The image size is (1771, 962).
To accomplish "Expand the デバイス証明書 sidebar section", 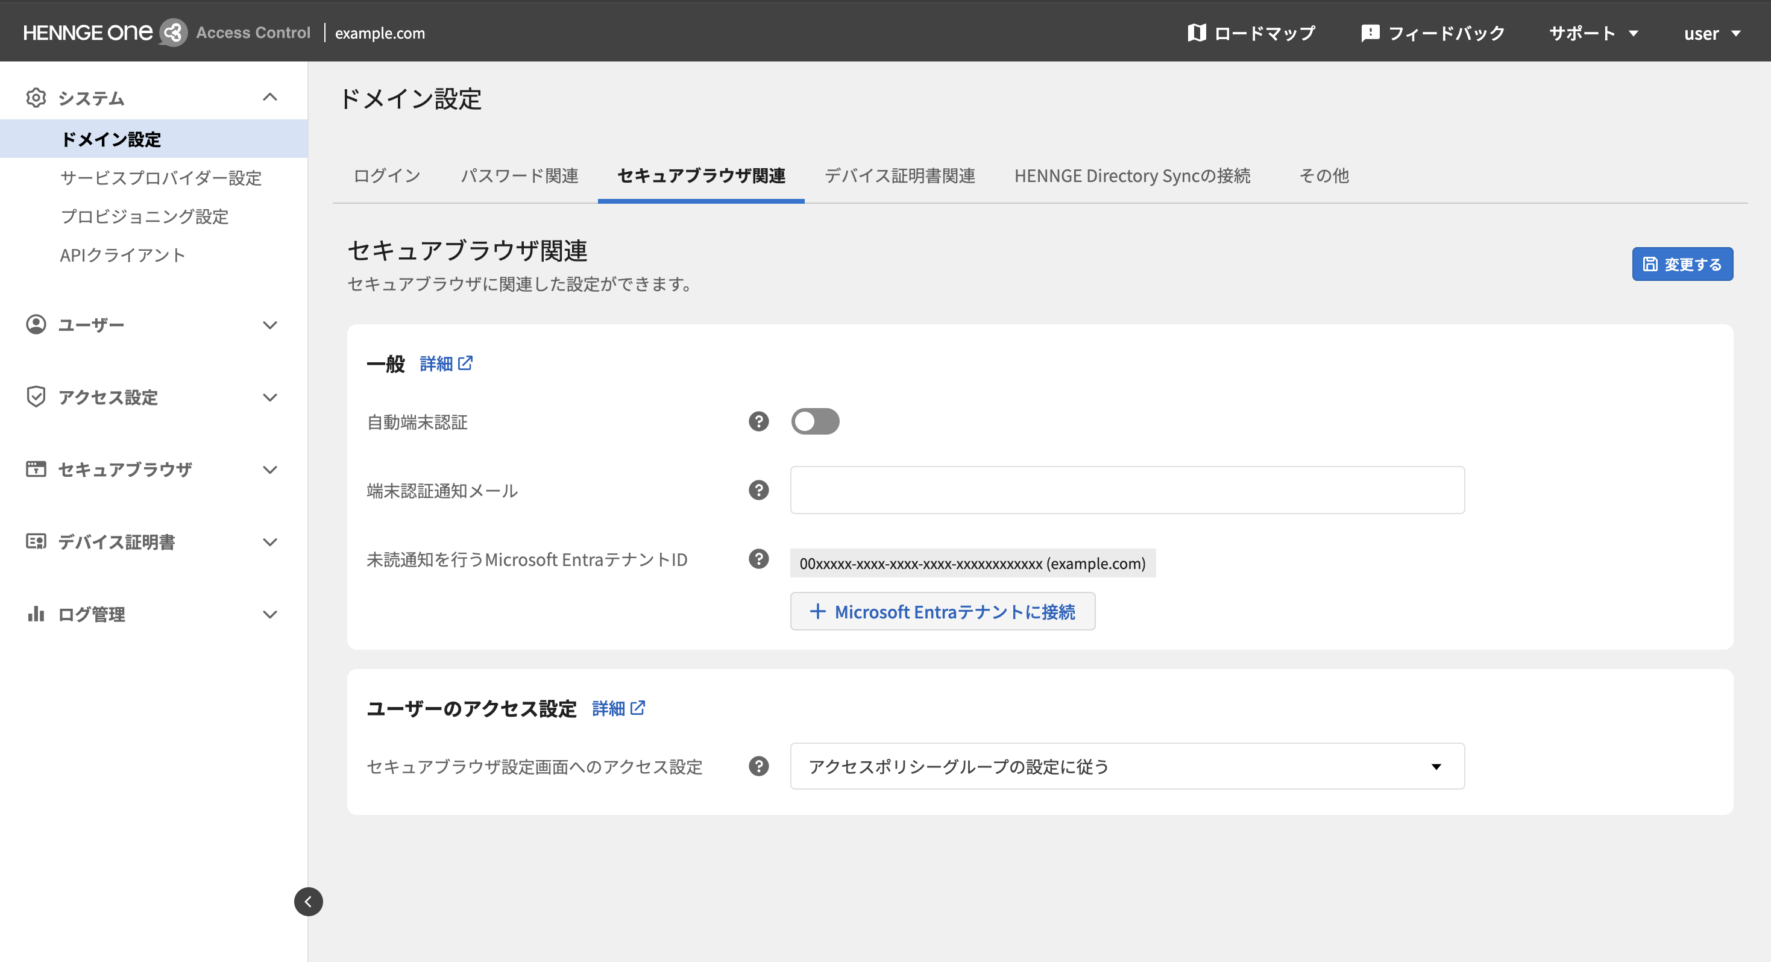I will [270, 541].
